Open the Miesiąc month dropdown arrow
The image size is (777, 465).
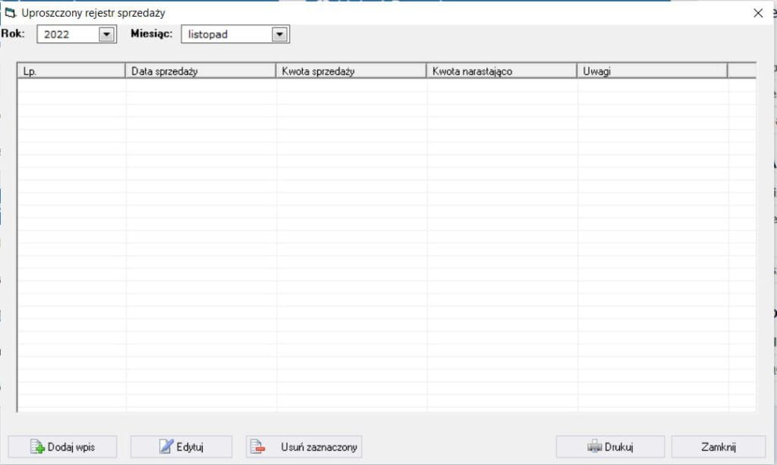pyautogui.click(x=280, y=34)
